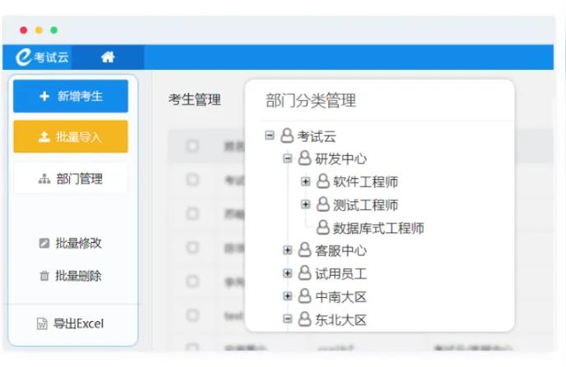Image resolution: width=566 pixels, height=367 pixels.
Task: Expand the 软件工程师 node
Action: click(305, 181)
